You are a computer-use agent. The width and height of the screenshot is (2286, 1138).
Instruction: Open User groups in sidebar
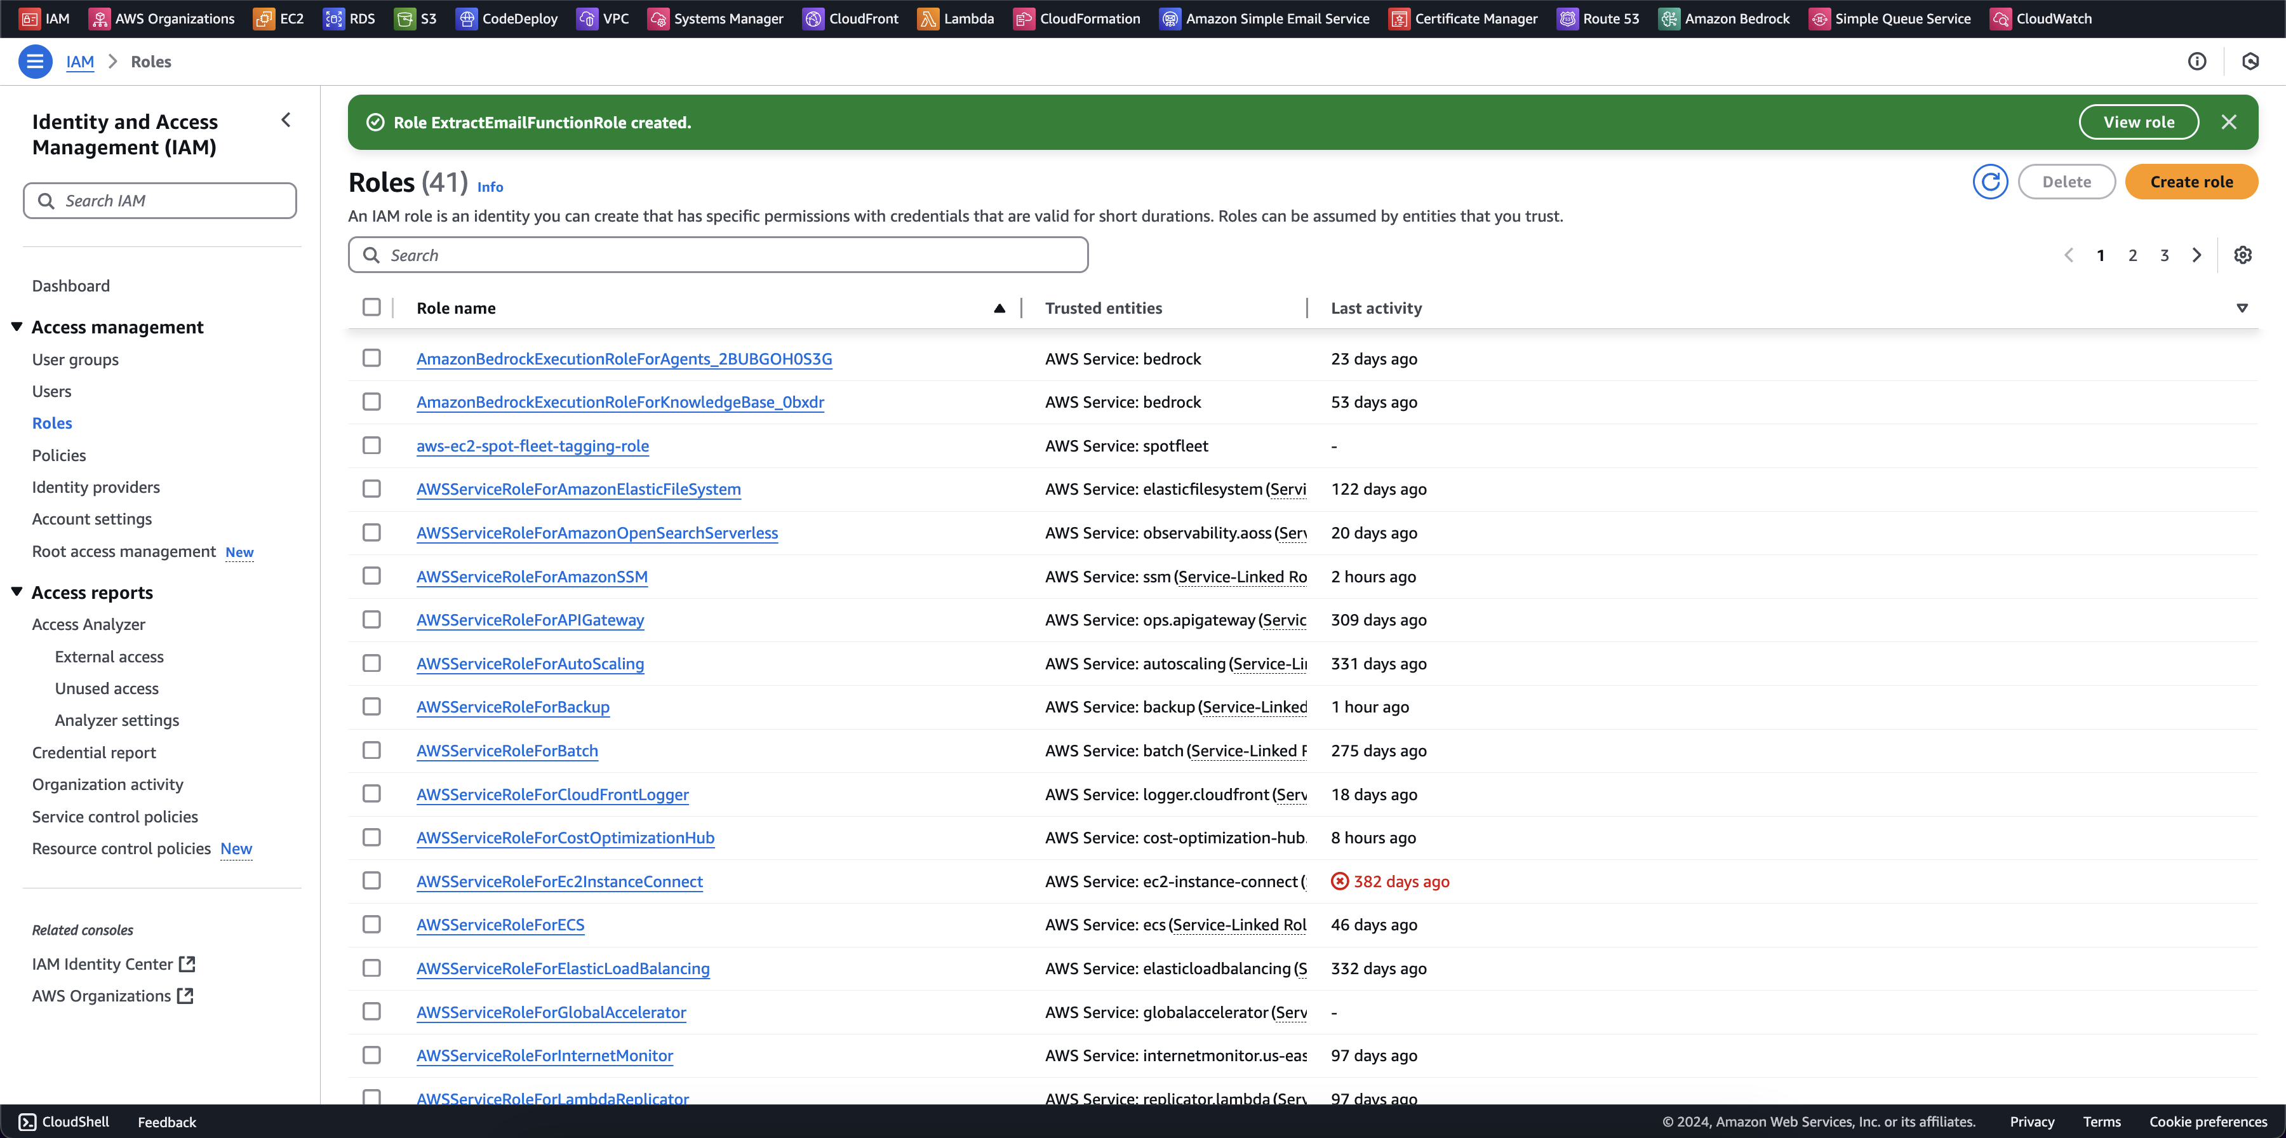76,359
